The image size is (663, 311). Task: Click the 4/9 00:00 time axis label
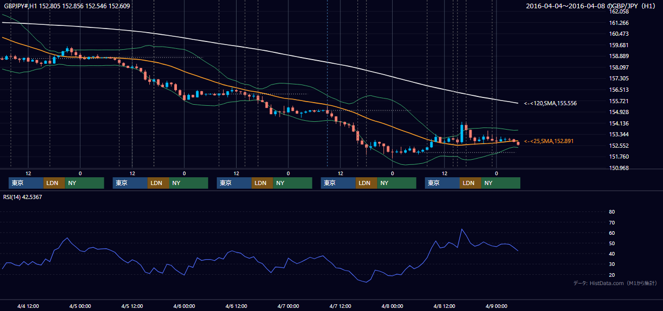coord(496,306)
